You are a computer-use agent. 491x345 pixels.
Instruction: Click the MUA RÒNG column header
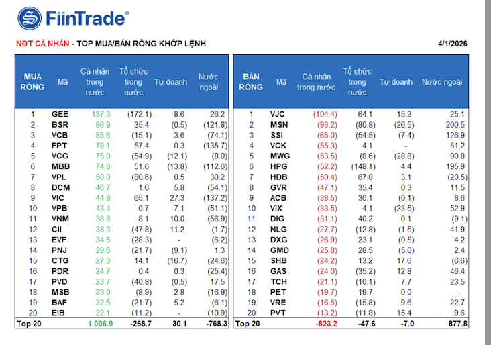coord(32,82)
